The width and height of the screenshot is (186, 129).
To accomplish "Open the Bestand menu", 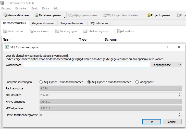I will (6, 8).
